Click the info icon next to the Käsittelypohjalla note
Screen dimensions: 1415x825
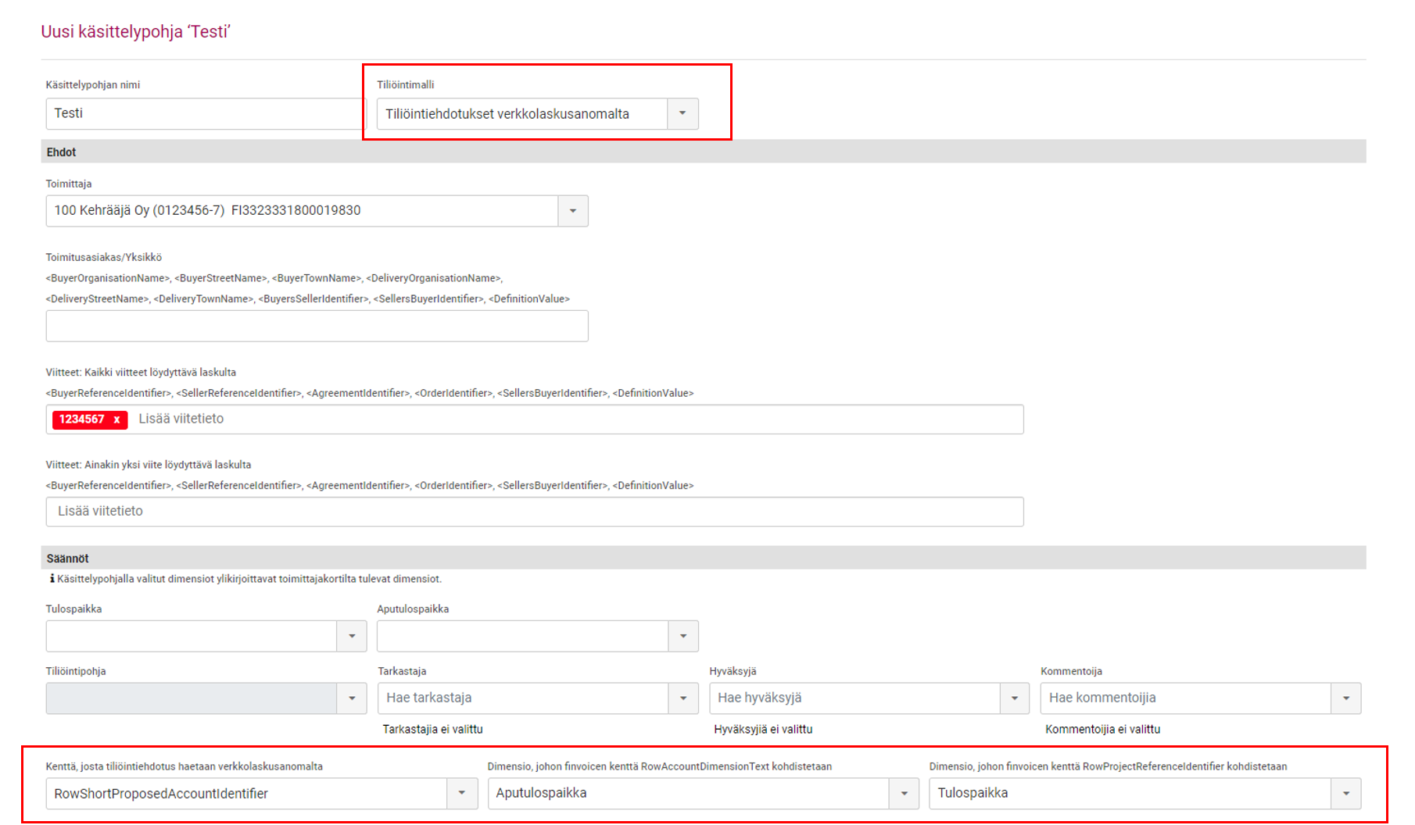pyautogui.click(x=52, y=579)
